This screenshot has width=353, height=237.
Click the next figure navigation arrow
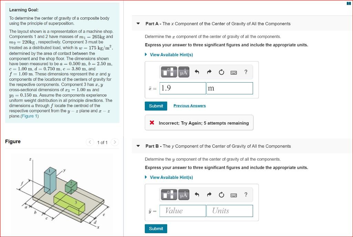tap(115, 142)
